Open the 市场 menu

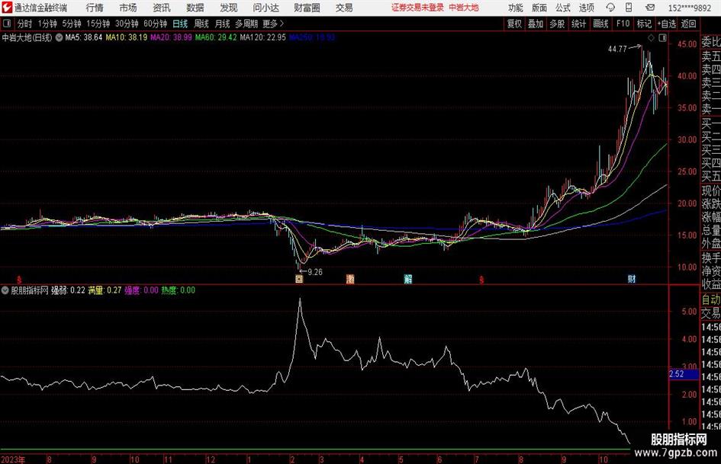[128, 8]
